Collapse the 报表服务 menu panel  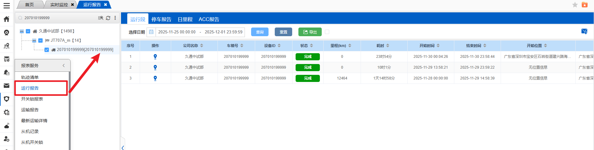click(63, 66)
